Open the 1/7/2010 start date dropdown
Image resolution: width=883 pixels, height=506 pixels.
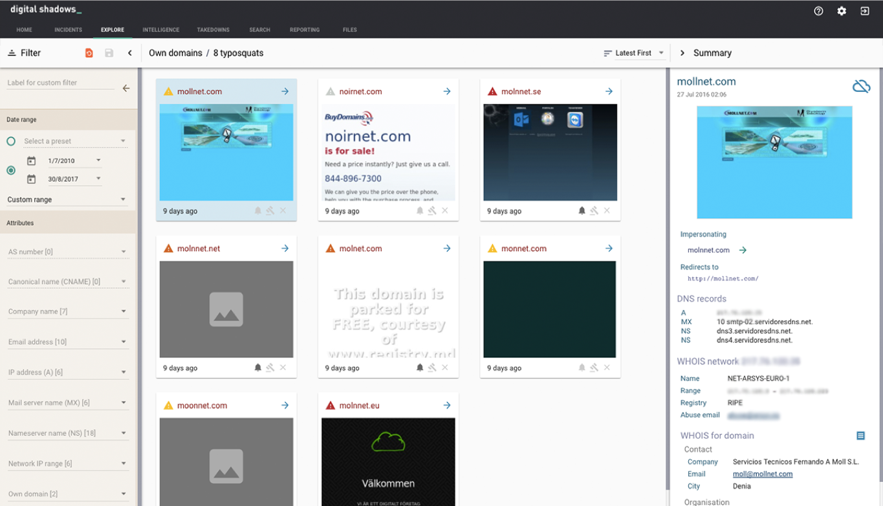point(74,160)
